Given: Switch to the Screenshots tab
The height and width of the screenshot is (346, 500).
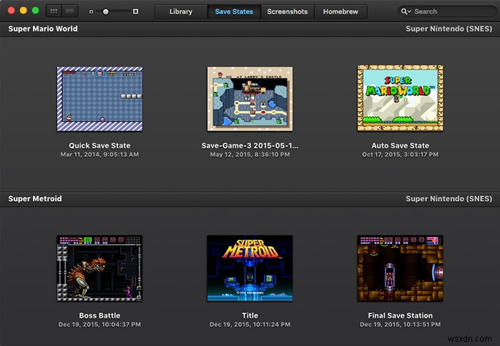Looking at the screenshot, I should (x=287, y=12).
